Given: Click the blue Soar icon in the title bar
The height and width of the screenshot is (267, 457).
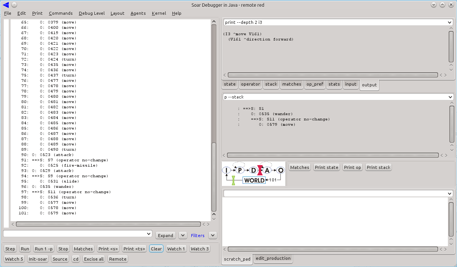Looking at the screenshot, I should pos(6,5).
